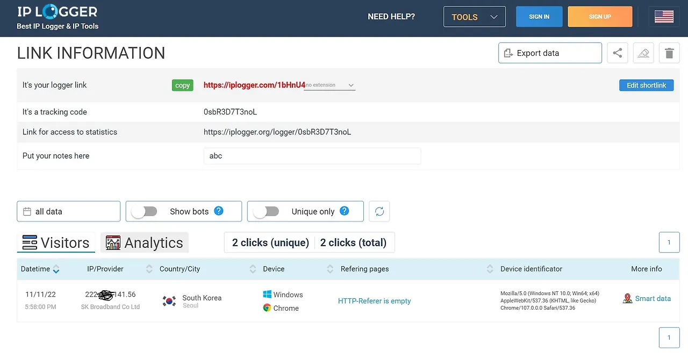This screenshot has width=688, height=358.
Task: Click the 2 clicks (total) counter
Action: 353,242
